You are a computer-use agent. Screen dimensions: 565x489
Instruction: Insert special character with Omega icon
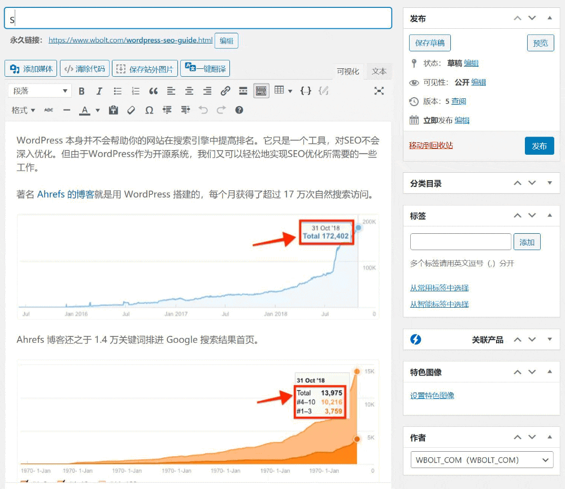pos(149,110)
